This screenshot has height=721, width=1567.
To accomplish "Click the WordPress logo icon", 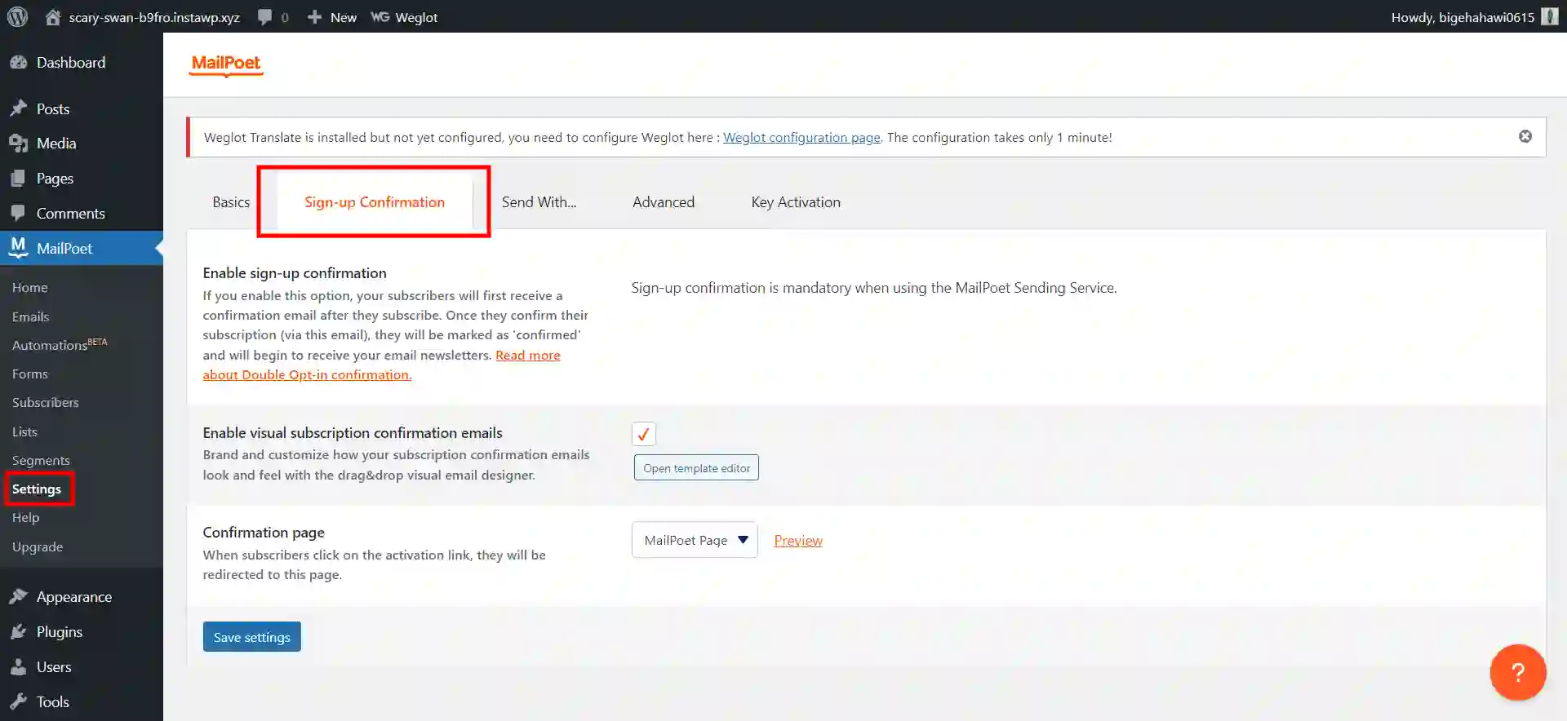I will click(17, 16).
